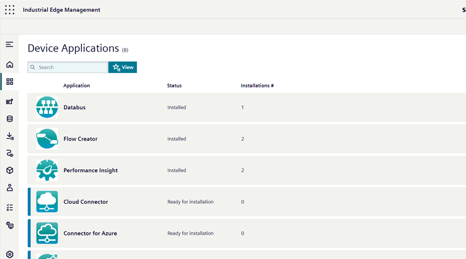Open the cube package icon in sidebar
The height and width of the screenshot is (259, 466).
[9, 170]
